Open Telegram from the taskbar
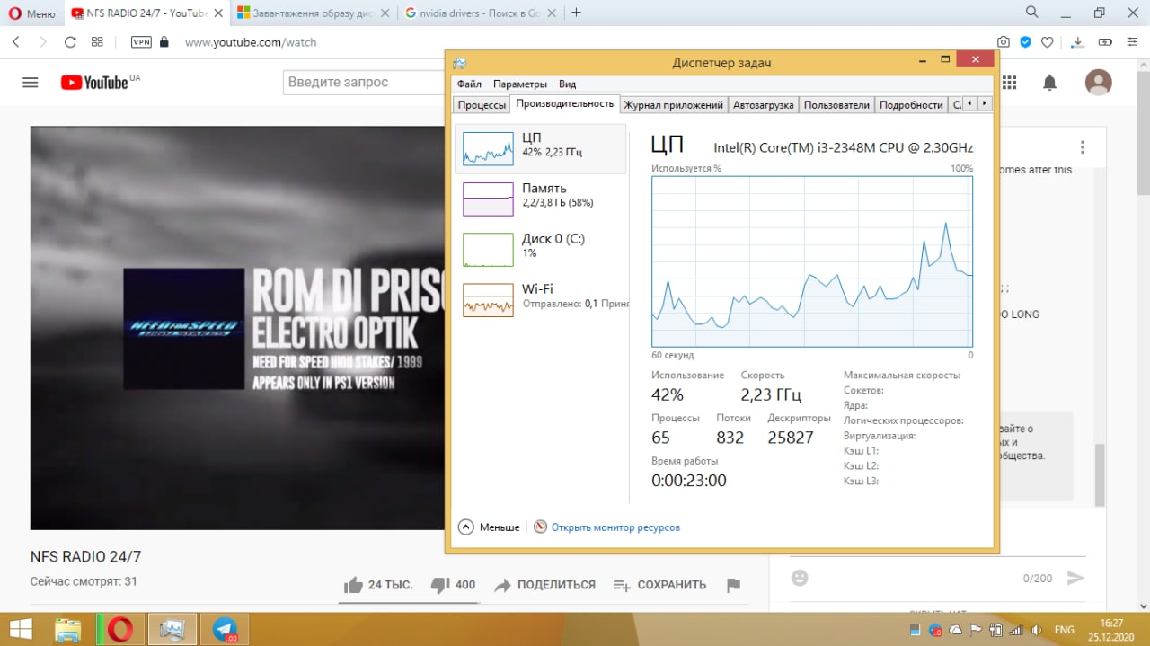 [x=225, y=630]
